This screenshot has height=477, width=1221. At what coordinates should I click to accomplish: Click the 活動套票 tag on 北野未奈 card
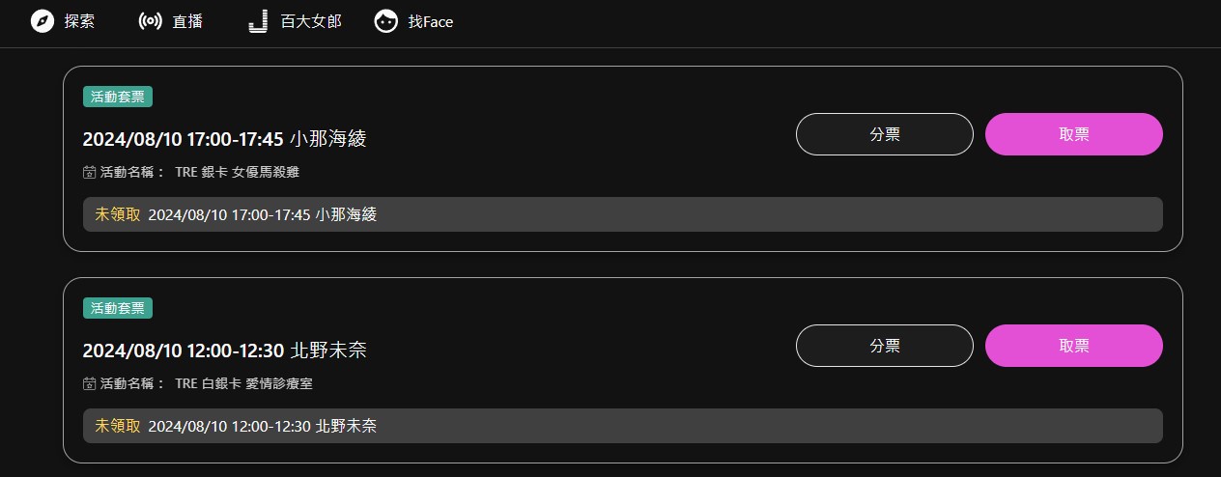(x=118, y=308)
